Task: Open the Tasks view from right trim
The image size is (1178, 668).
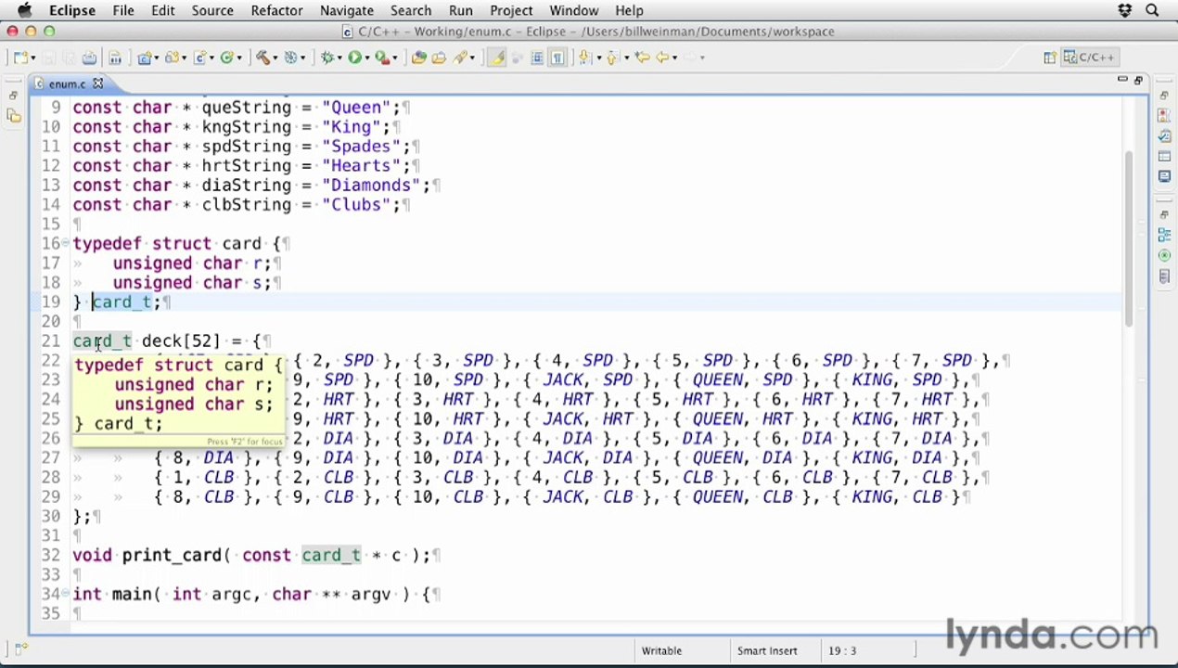Action: (x=1163, y=136)
